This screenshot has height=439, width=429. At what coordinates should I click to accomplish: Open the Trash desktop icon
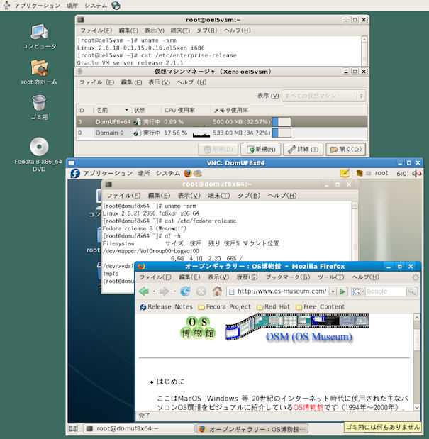pos(39,102)
